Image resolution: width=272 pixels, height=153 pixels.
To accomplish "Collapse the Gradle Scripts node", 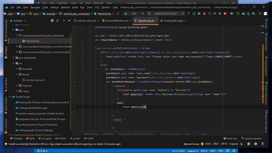I will point(10,97).
